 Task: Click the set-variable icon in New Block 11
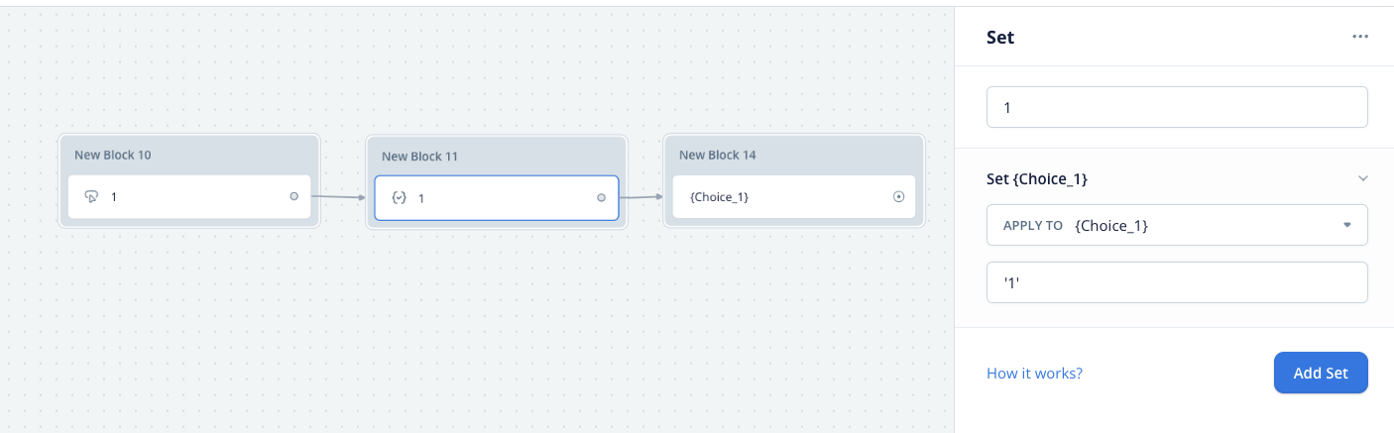[399, 198]
